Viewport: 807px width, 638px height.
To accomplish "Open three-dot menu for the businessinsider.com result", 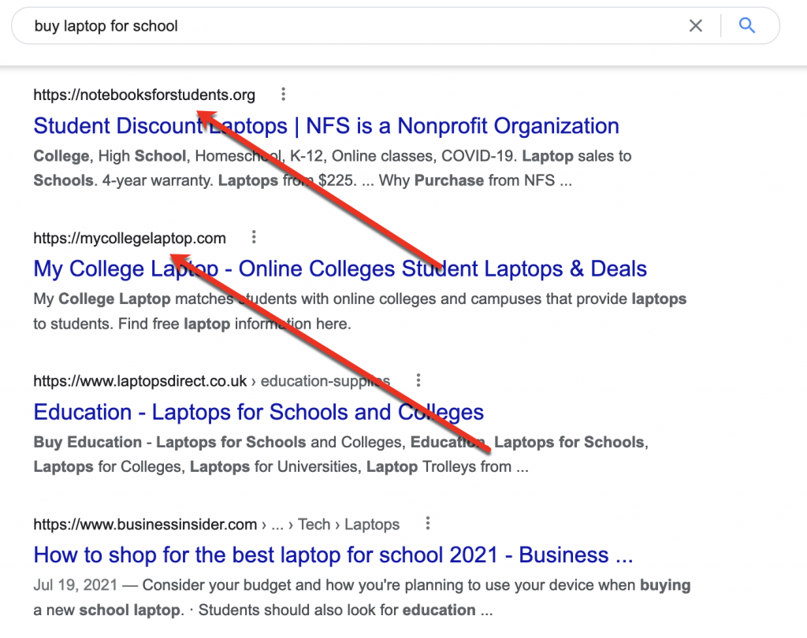I will pos(428,524).
